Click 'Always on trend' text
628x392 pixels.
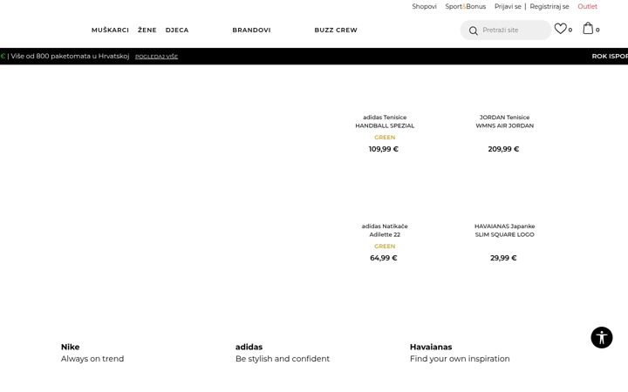tap(92, 359)
